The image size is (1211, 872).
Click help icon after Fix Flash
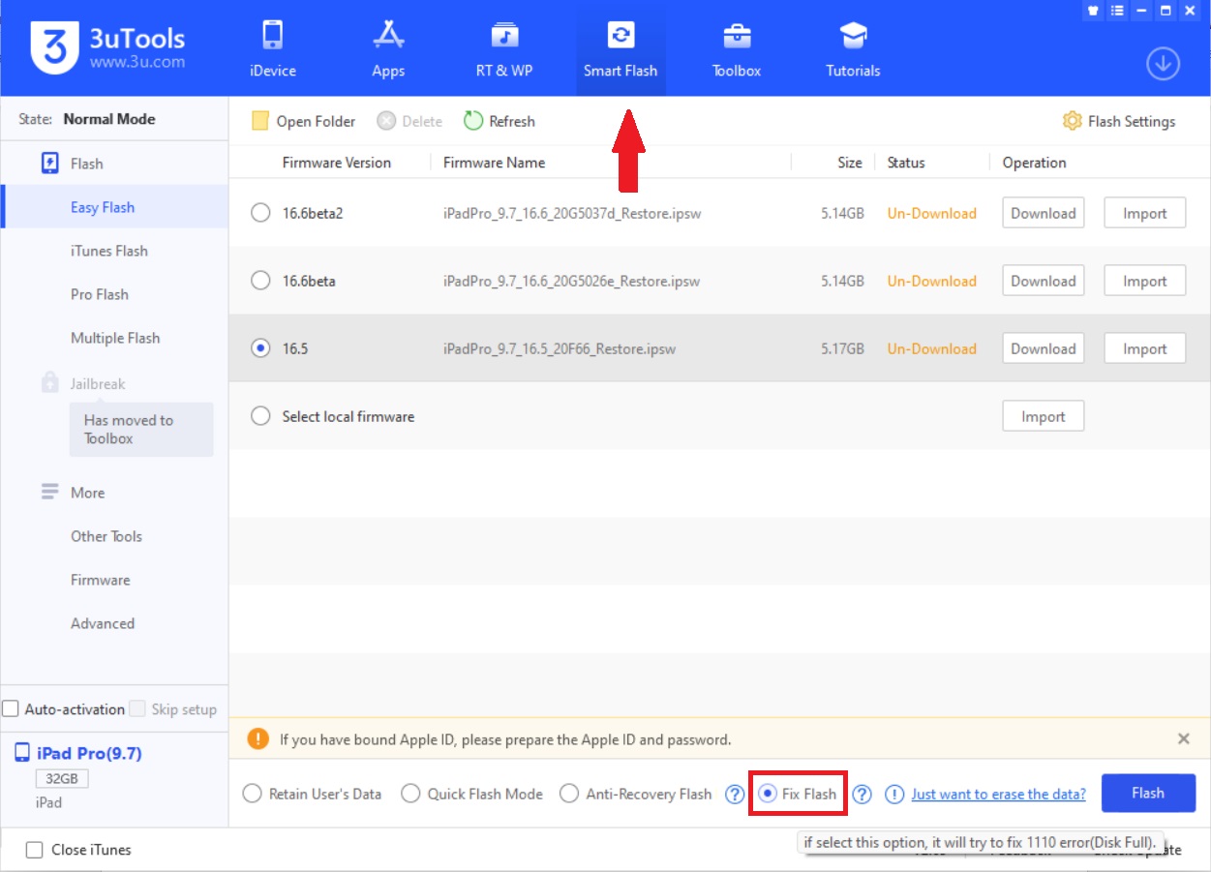[863, 794]
